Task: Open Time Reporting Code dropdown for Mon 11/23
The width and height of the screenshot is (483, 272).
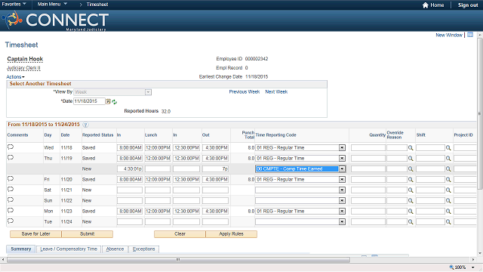Action: tap(342, 212)
